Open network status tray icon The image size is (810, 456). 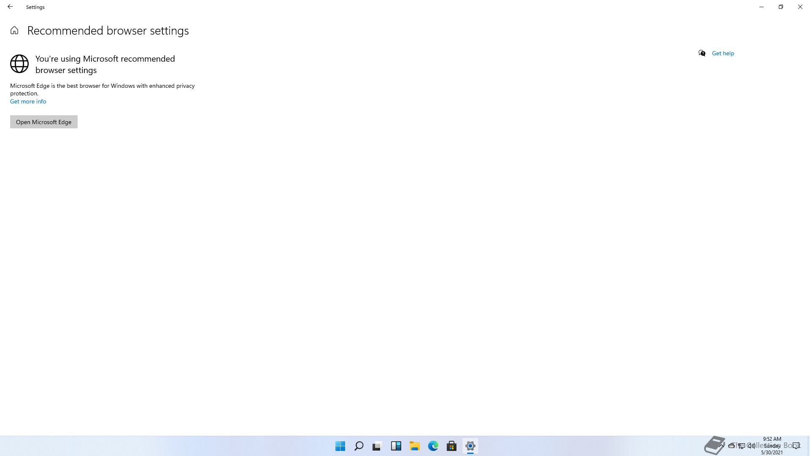pos(742,445)
